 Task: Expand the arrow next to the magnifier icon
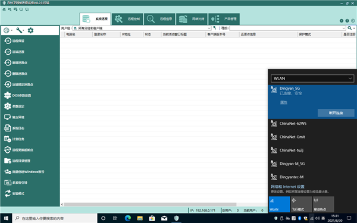354,28
